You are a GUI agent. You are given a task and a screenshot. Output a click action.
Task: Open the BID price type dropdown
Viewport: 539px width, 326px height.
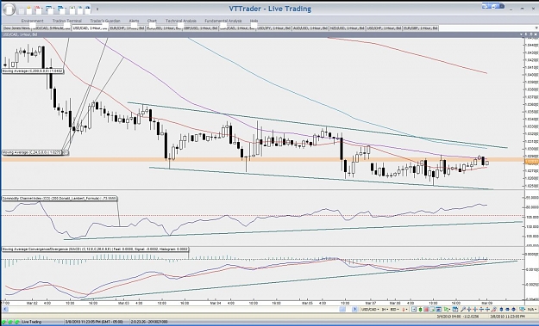395,310
